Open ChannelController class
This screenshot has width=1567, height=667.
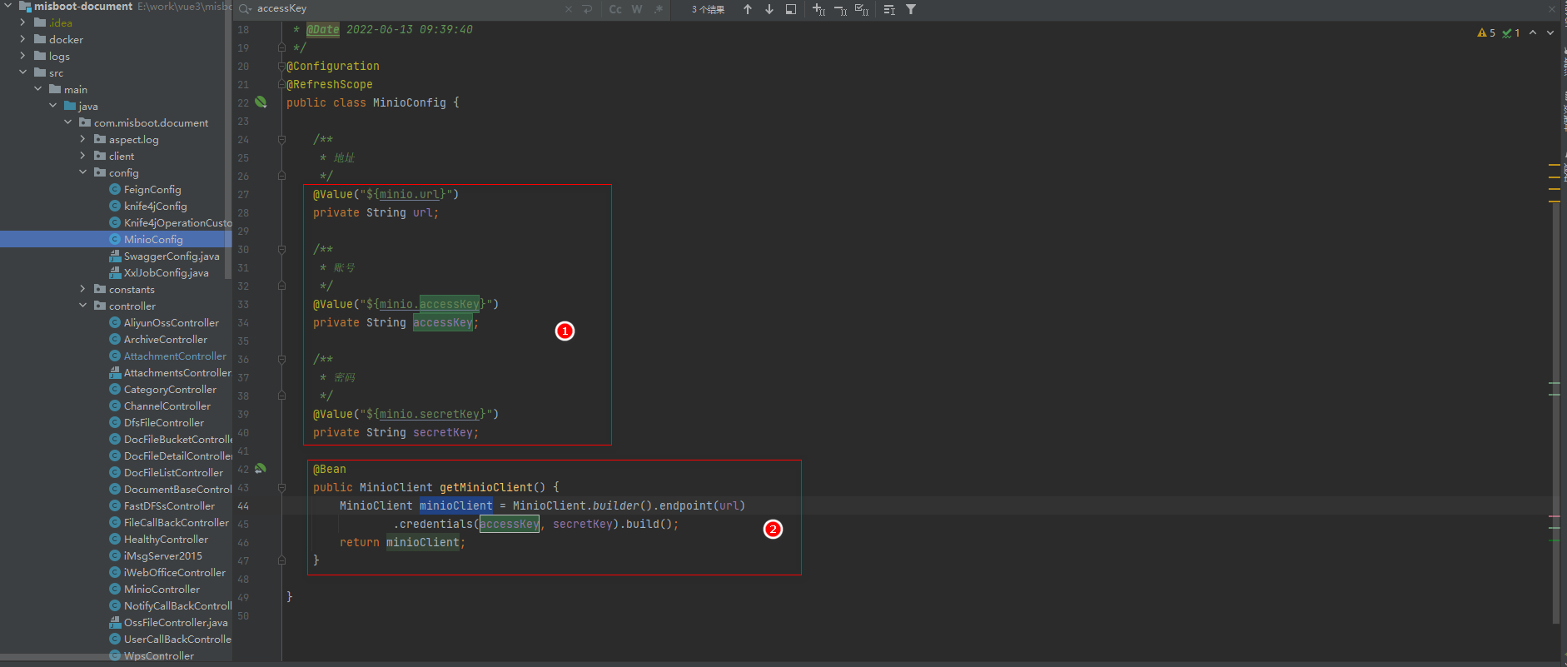(x=167, y=406)
